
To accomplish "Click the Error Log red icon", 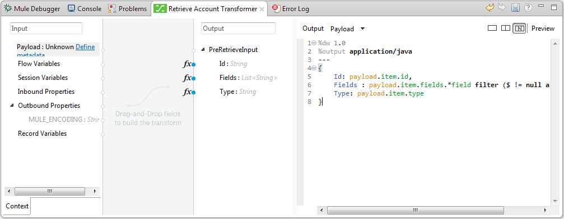I will pos(276,8).
